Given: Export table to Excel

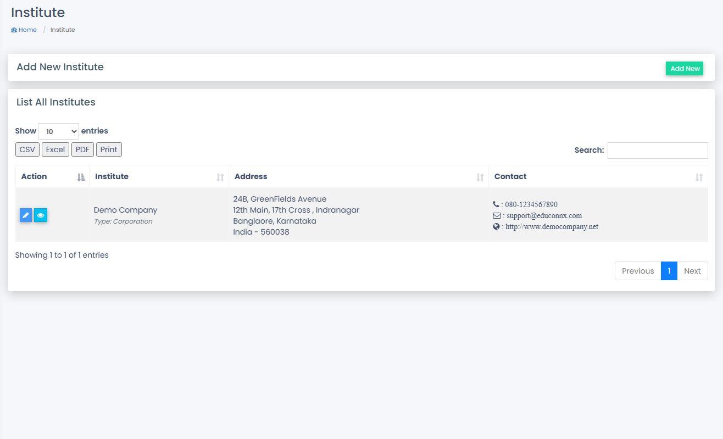Looking at the screenshot, I should tap(55, 149).
